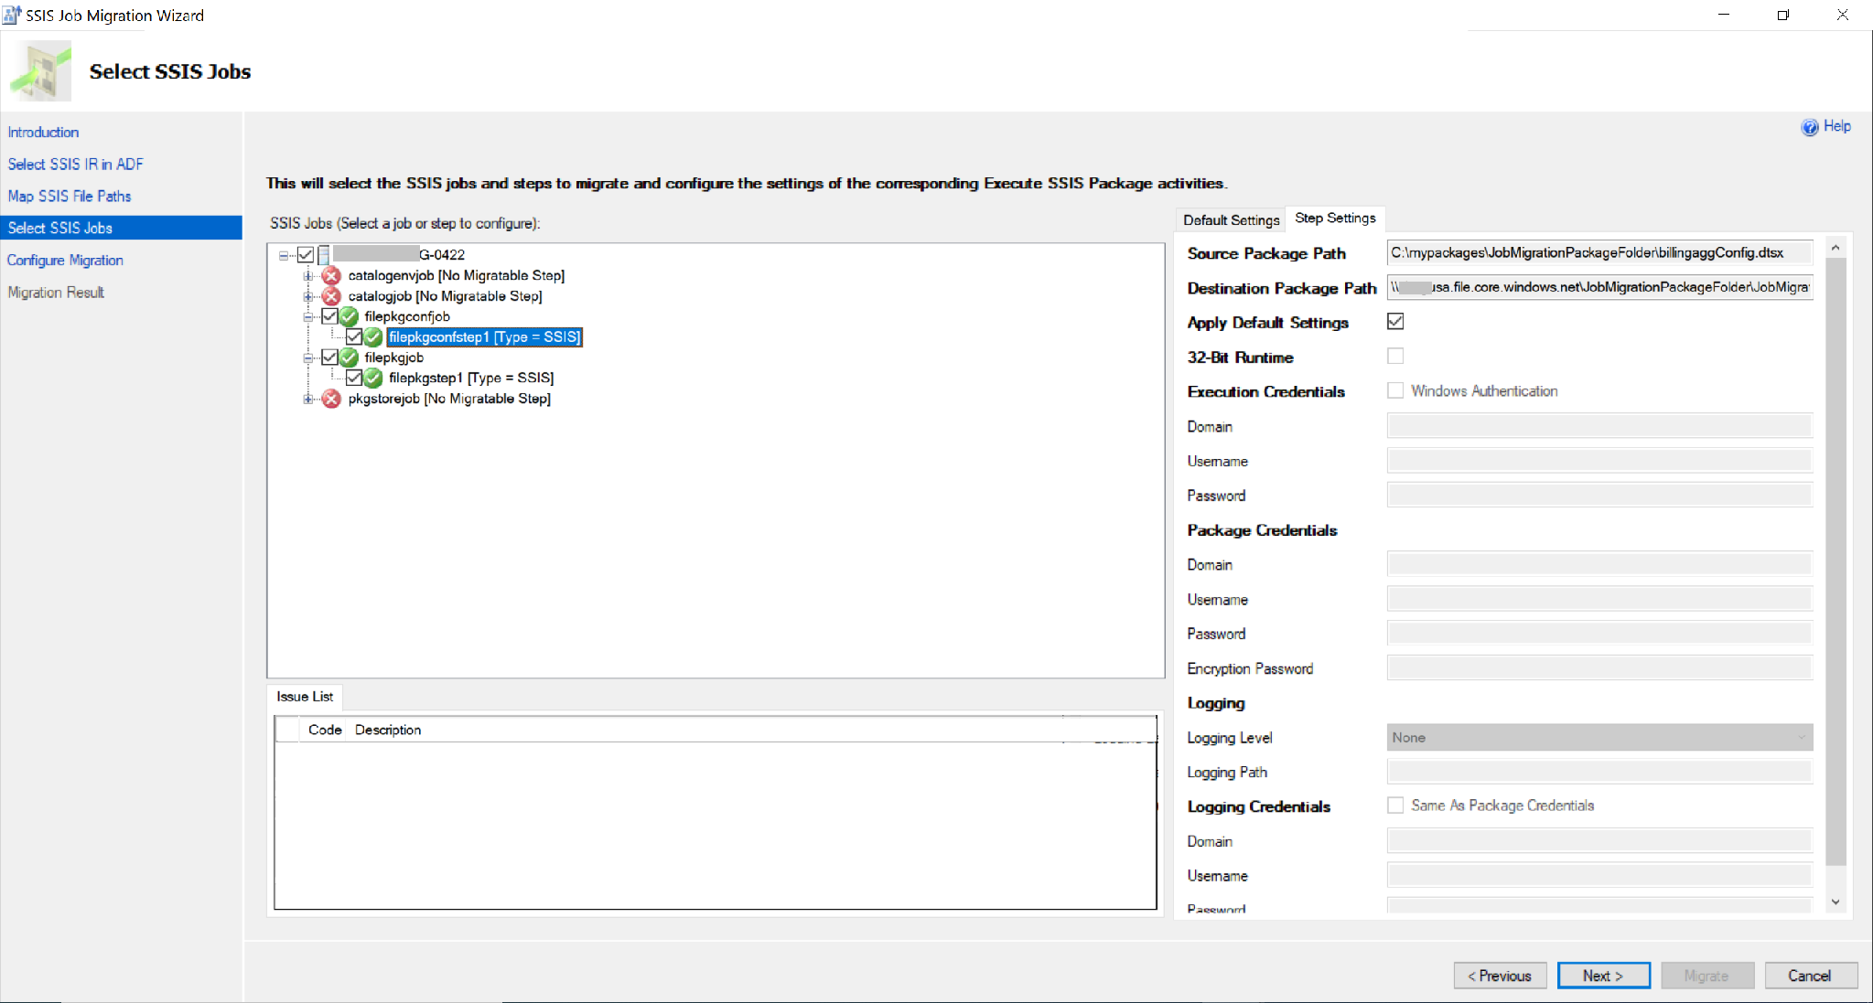The height and width of the screenshot is (1003, 1873).
Task: Toggle the Apply Default Settings checkbox
Action: pos(1394,321)
